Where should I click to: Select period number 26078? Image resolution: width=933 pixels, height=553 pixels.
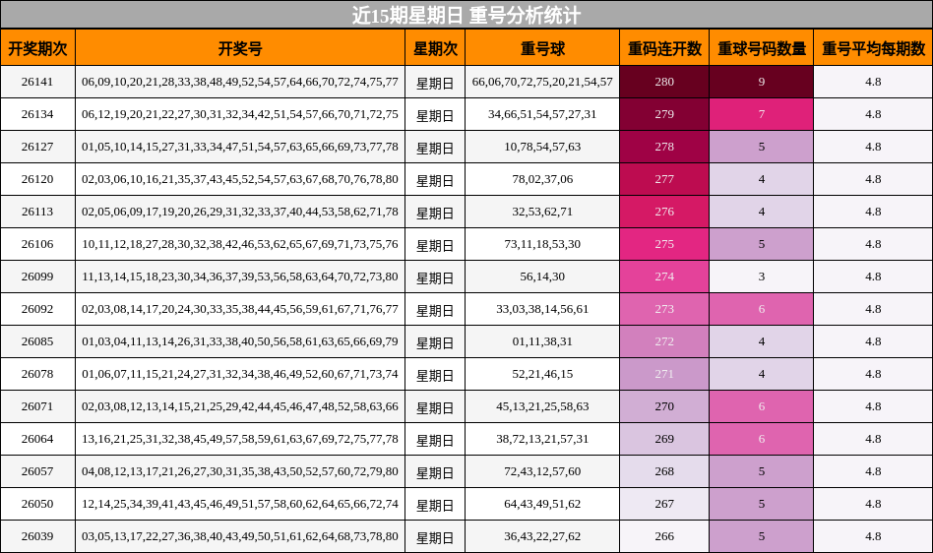(x=37, y=374)
